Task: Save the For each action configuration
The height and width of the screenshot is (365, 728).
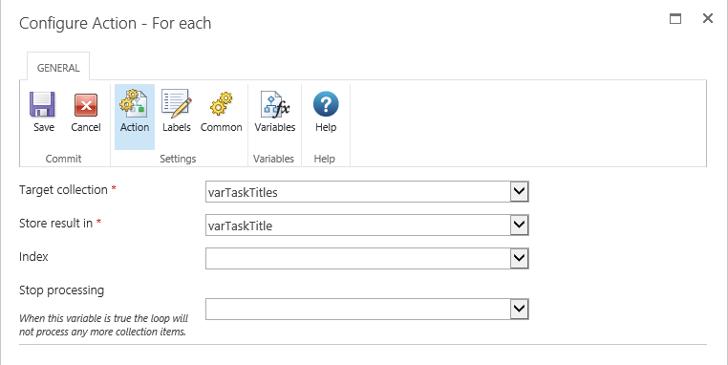Action: [43, 112]
